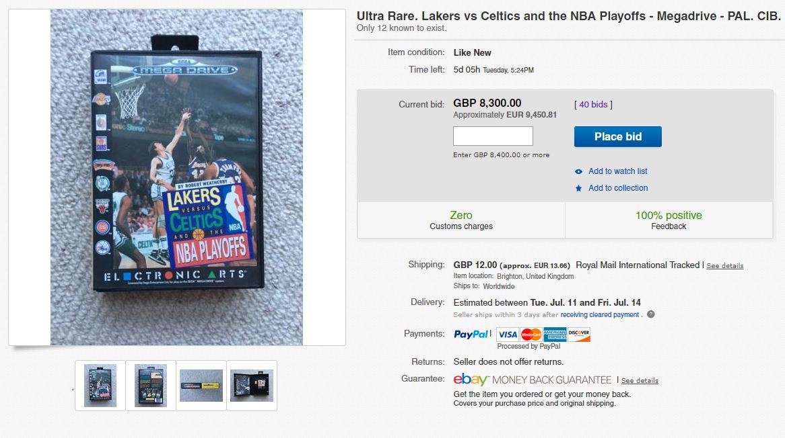This screenshot has width=785, height=438.
Task: Select the front cover thumbnail
Action: coord(100,386)
